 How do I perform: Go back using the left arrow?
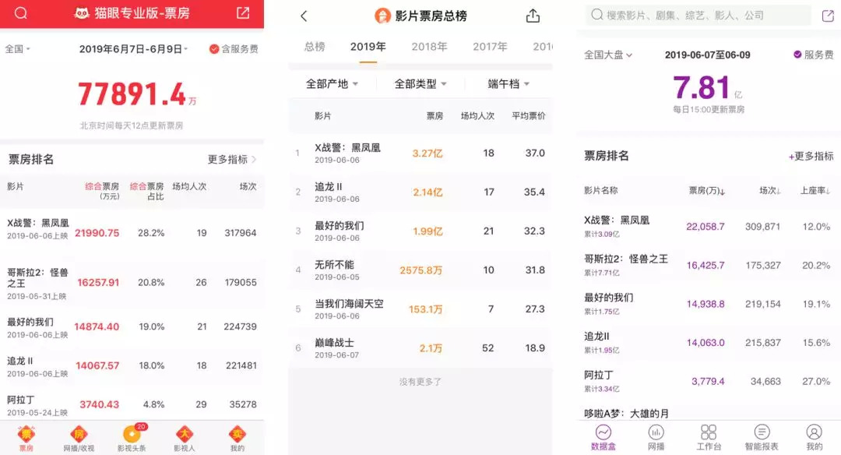coord(304,16)
